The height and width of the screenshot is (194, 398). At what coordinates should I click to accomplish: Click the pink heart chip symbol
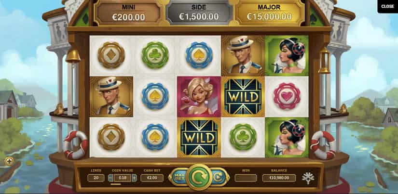pos(287,96)
